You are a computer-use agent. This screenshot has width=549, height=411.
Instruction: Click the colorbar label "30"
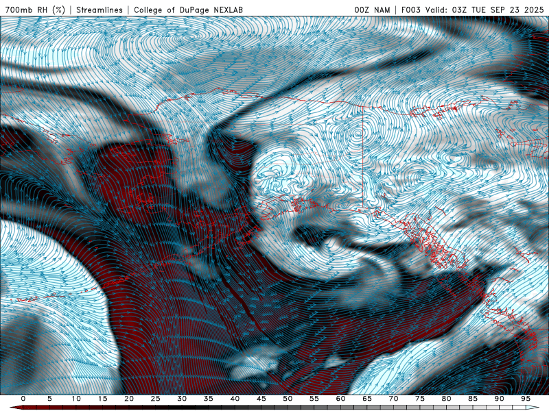coord(182,399)
